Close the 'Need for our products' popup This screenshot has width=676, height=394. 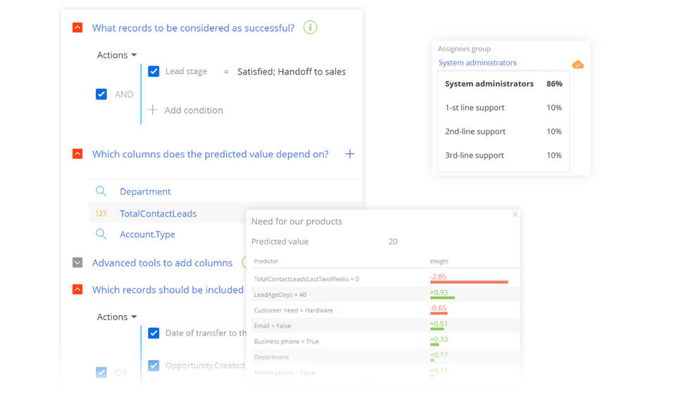tap(515, 215)
